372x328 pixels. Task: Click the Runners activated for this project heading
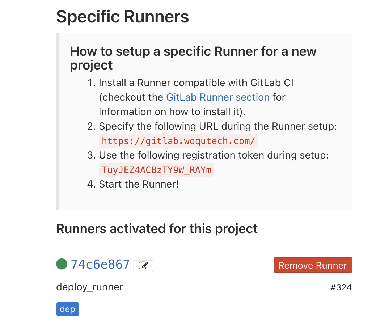(x=157, y=228)
